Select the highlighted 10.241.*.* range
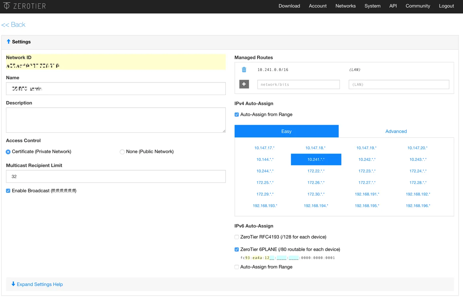The width and height of the screenshot is (463, 297). click(x=316, y=159)
